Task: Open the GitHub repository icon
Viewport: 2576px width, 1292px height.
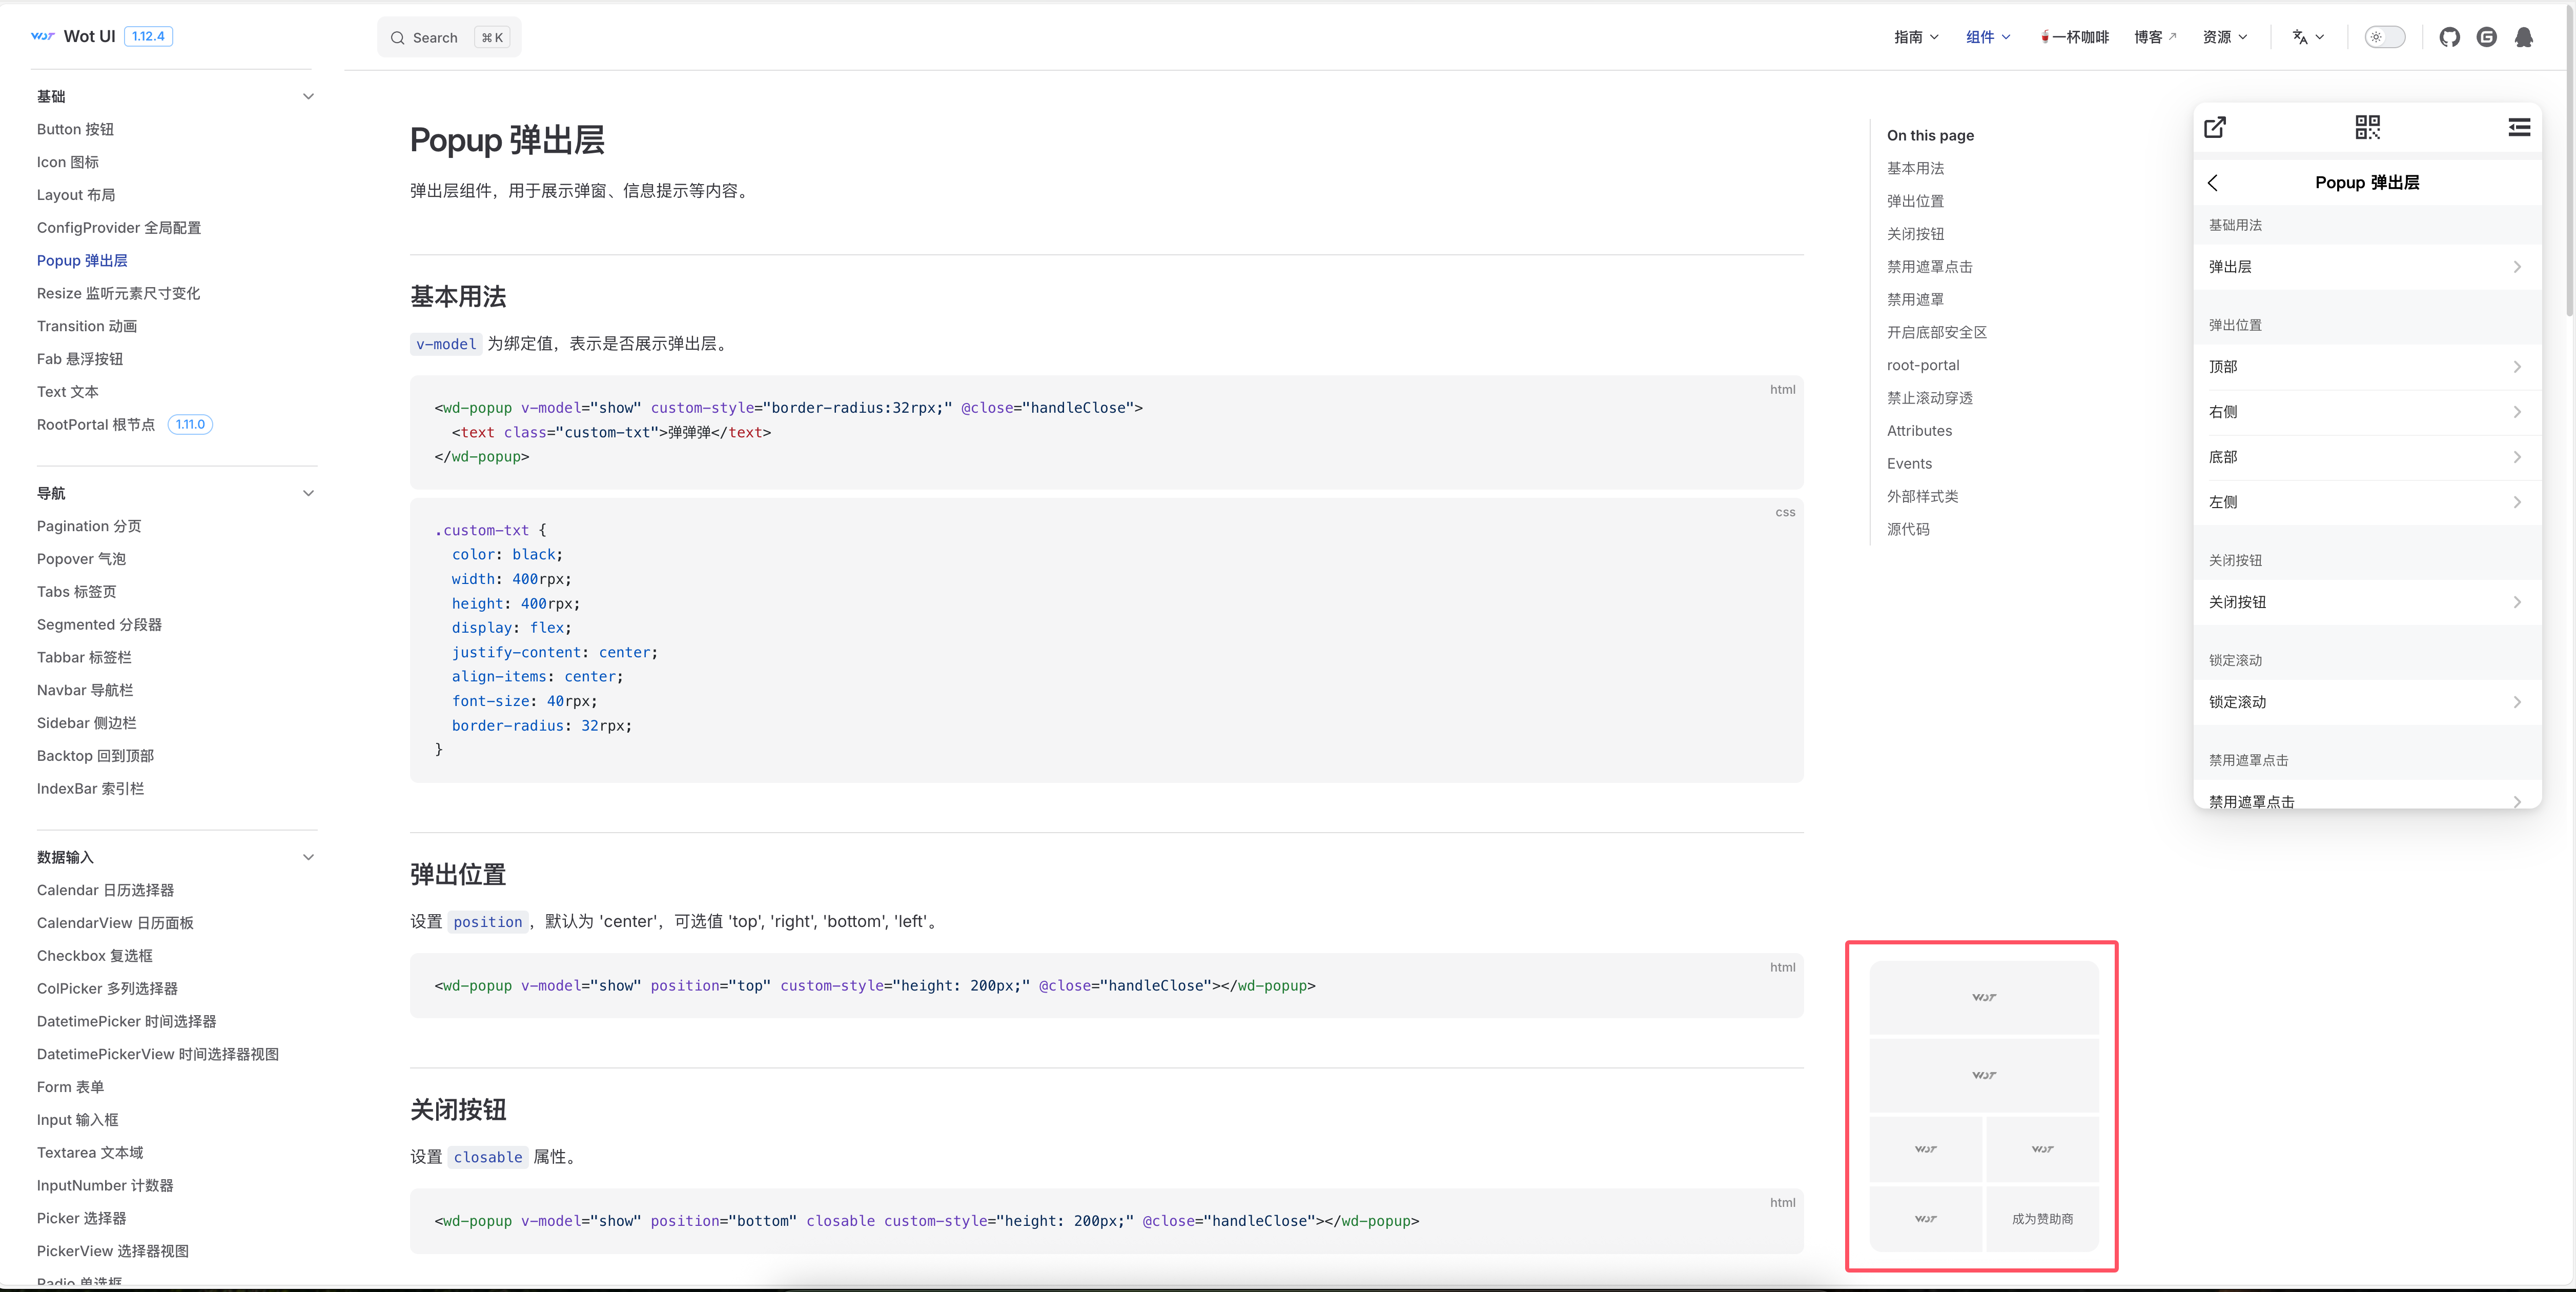Action: (x=2449, y=37)
